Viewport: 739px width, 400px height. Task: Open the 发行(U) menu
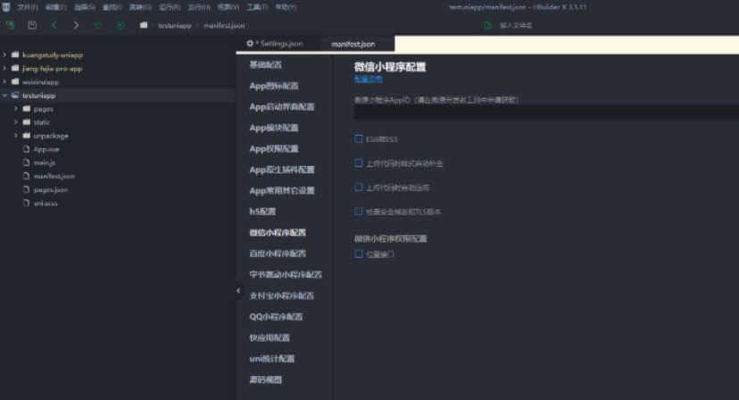point(199,7)
